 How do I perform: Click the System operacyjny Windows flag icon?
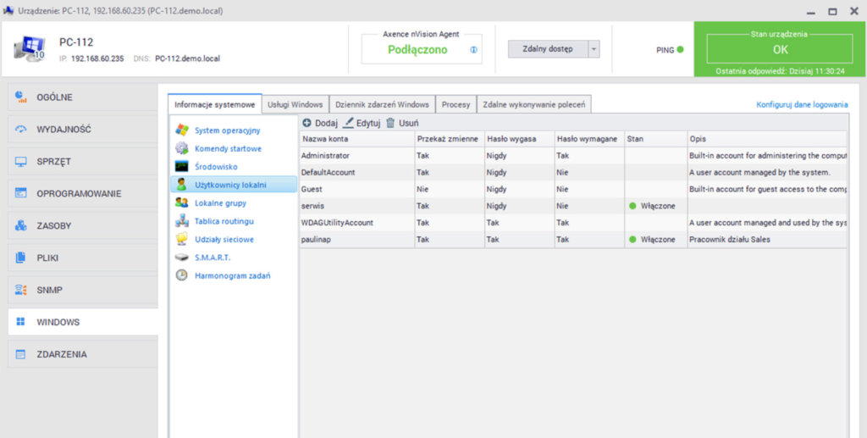click(181, 130)
